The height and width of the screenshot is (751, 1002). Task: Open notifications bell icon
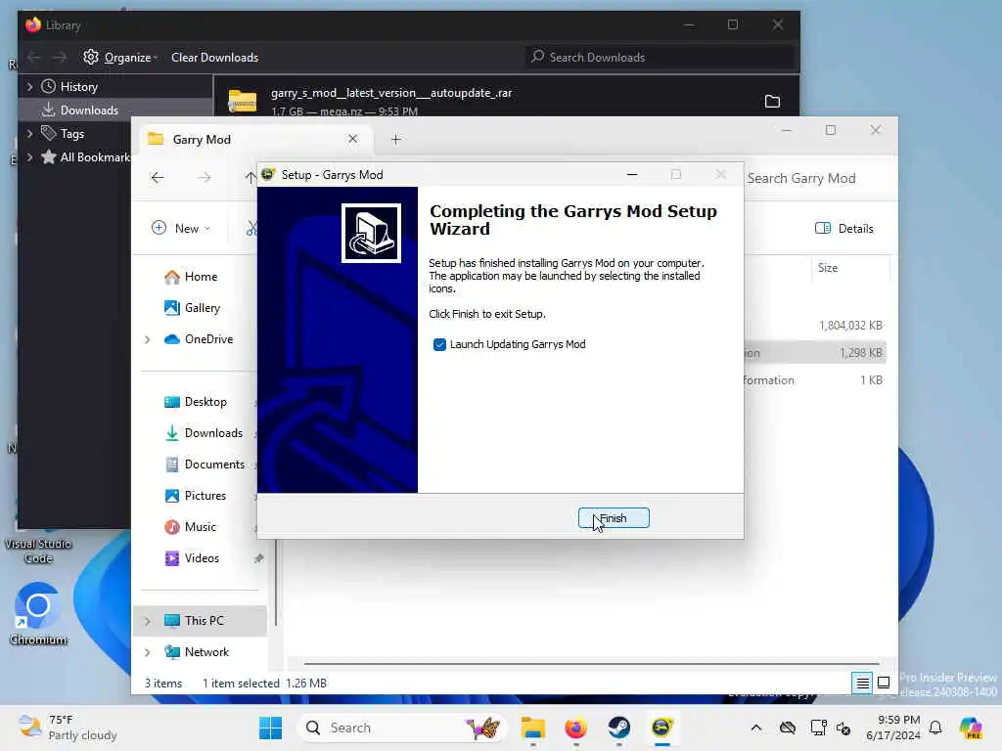pos(935,728)
